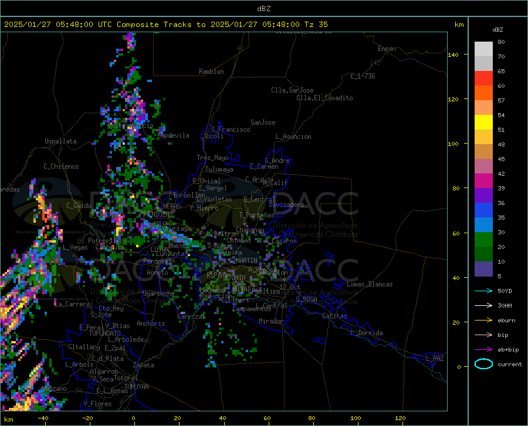The image size is (528, 426).
Task: Click the cyan ellipse 'current' legend icon
Action: 483,364
